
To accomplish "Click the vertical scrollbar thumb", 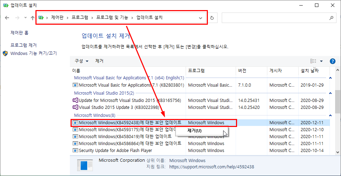I will tap(338, 101).
